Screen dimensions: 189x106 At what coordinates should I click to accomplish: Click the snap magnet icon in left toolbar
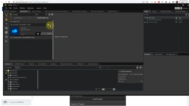coord(7,37)
